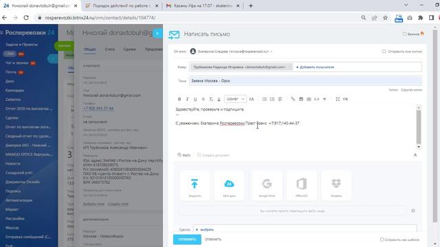
Task: Open the Шрифт font dropdown
Action: click(x=235, y=99)
